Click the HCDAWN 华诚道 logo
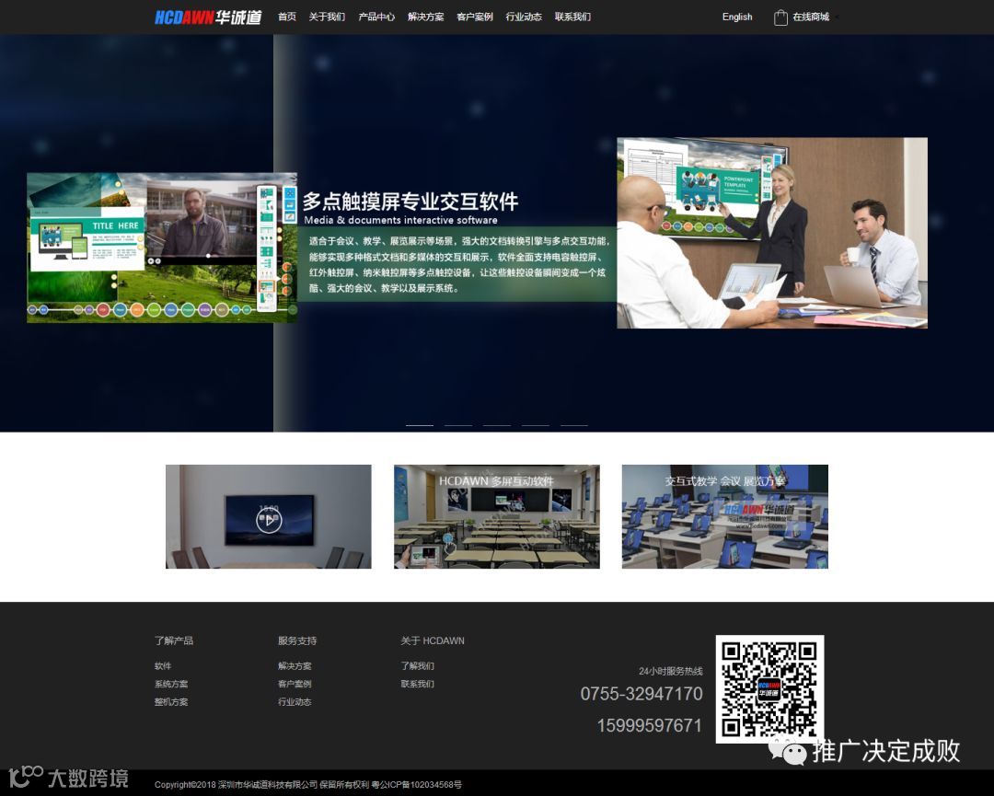This screenshot has height=796, width=994. [x=208, y=17]
